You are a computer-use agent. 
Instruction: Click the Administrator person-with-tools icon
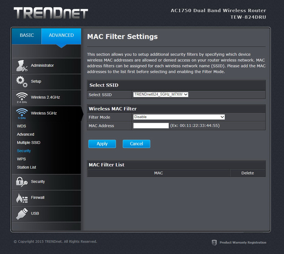pos(22,66)
